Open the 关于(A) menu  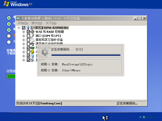(51, 23)
